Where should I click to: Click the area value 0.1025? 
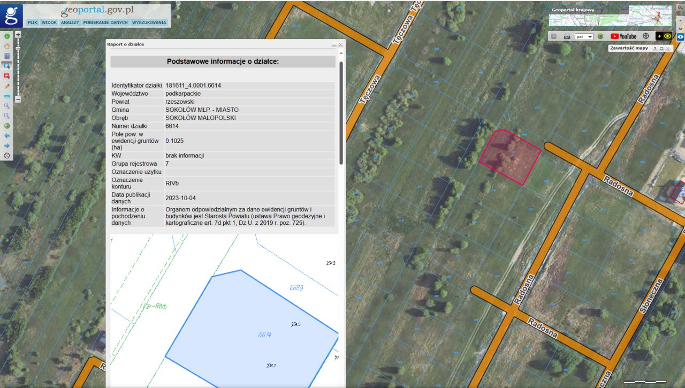(x=175, y=141)
